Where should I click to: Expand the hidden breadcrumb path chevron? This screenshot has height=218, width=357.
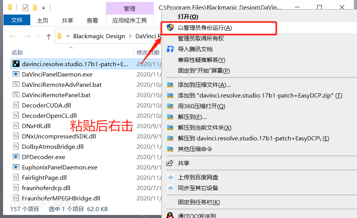click(68, 36)
